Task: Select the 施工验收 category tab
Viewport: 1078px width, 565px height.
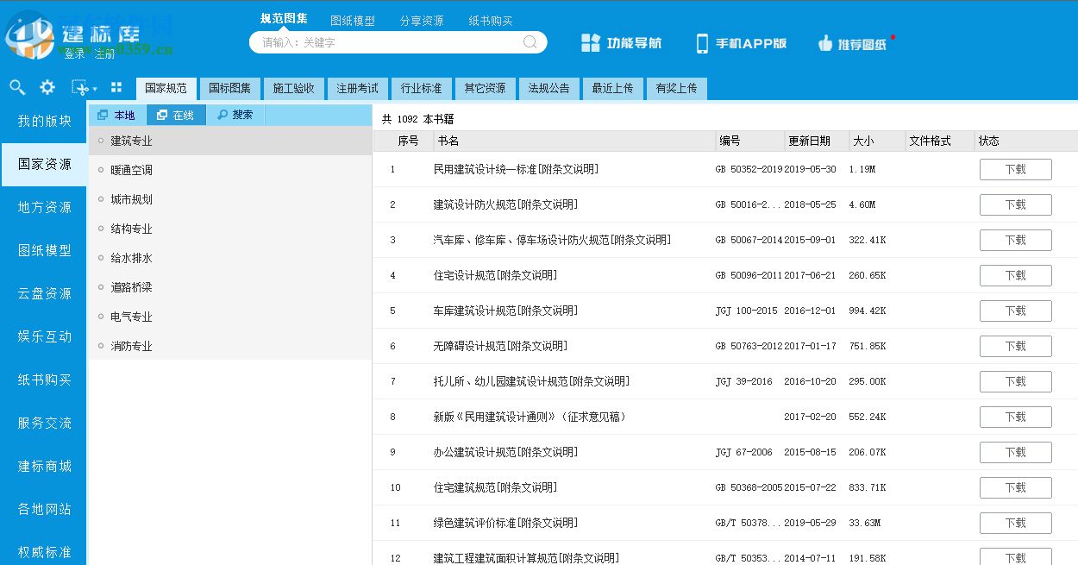Action: (x=293, y=88)
